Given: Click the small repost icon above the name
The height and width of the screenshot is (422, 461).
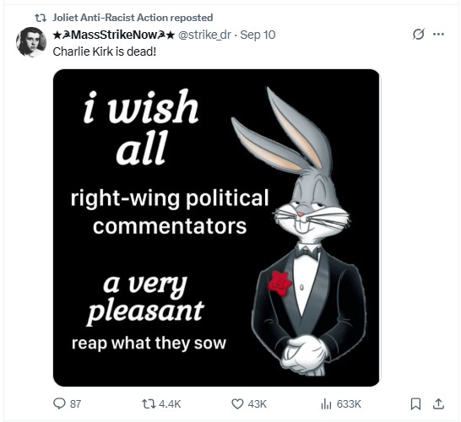Looking at the screenshot, I should (x=41, y=18).
